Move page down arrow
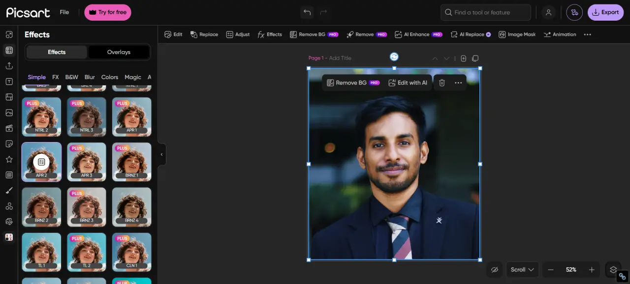This screenshot has height=284, width=630. click(447, 58)
